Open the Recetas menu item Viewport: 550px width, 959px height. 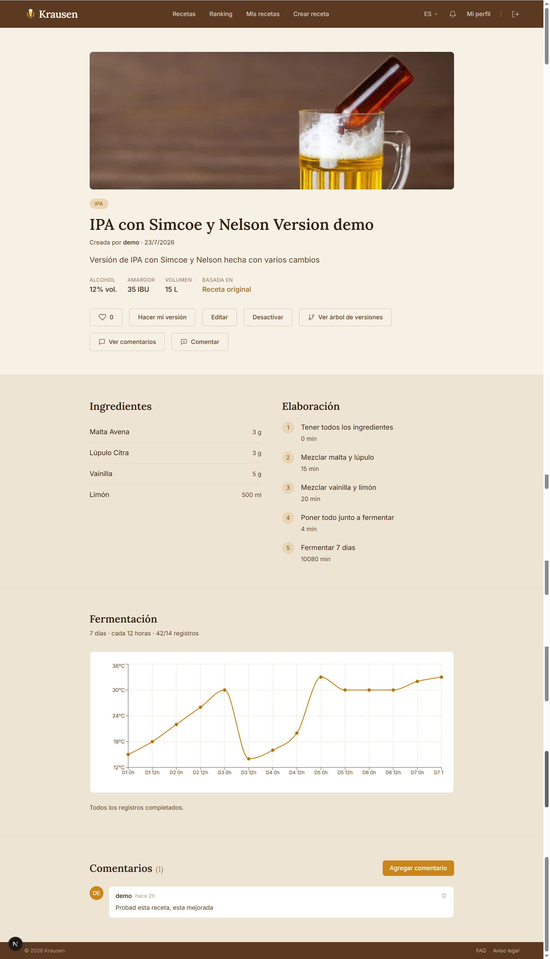184,14
